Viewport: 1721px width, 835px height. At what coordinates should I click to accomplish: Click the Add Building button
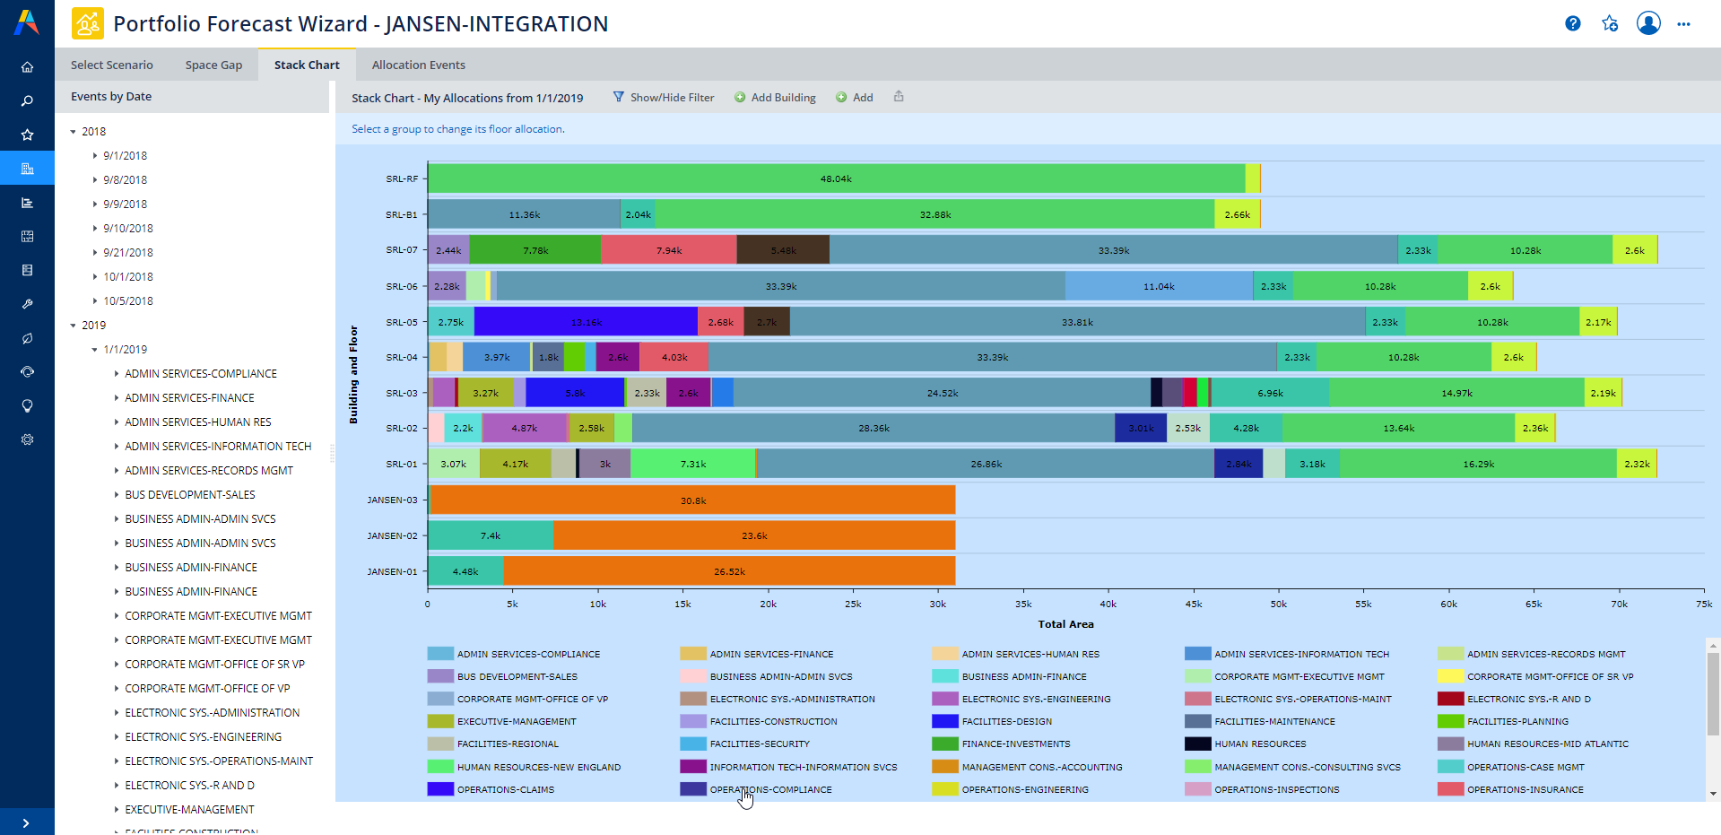775,98
